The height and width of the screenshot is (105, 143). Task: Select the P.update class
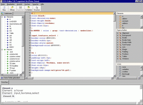click(x=13, y=70)
